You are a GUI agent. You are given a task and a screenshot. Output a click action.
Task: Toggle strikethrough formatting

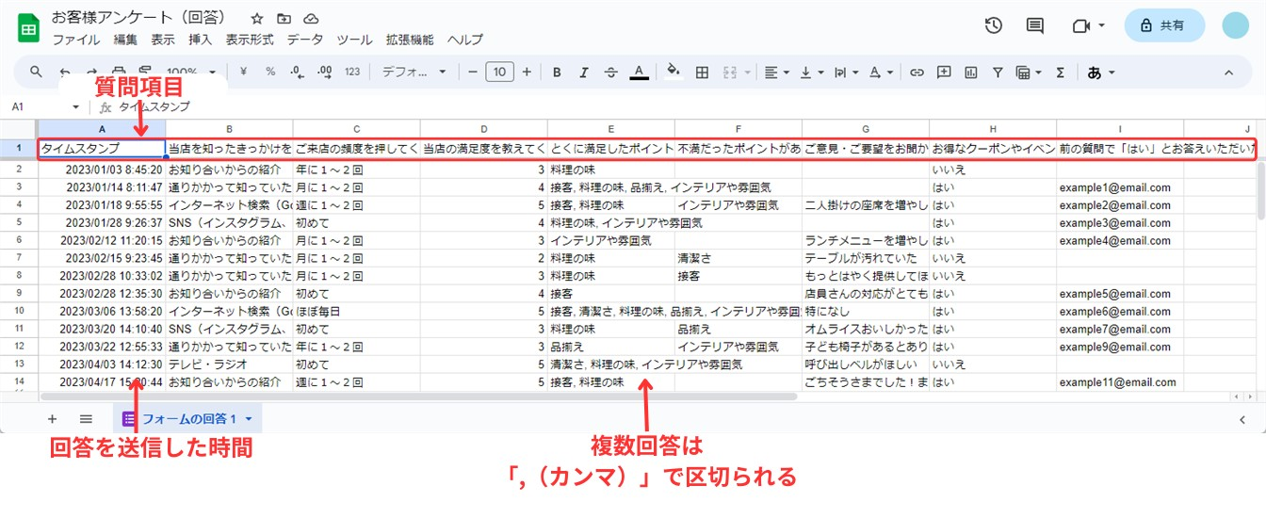point(610,72)
